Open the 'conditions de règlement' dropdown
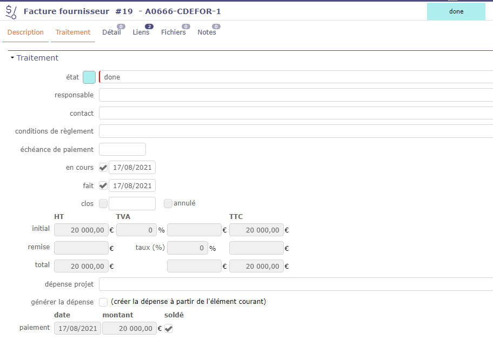The width and height of the screenshot is (493, 339). pyautogui.click(x=296, y=131)
